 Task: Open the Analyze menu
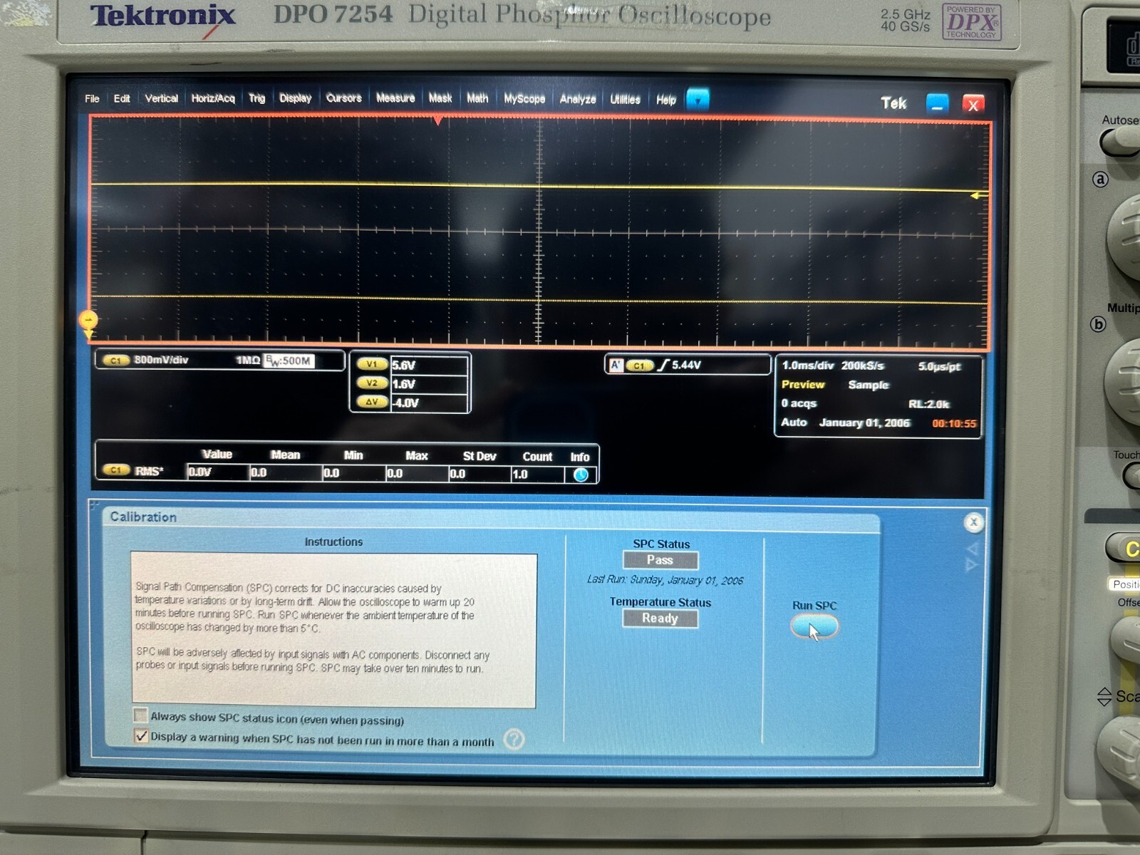[x=578, y=99]
